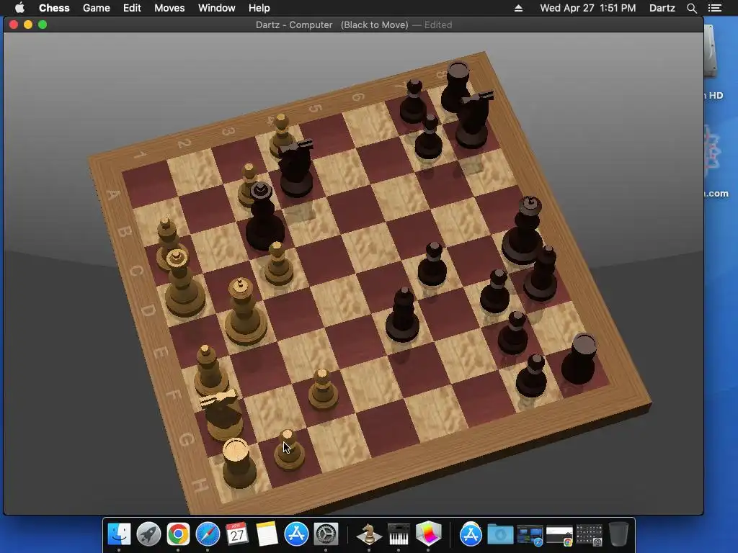Viewport: 738px width, 553px height.
Task: Open Calendar showing 27 in Dock
Action: coord(237,534)
